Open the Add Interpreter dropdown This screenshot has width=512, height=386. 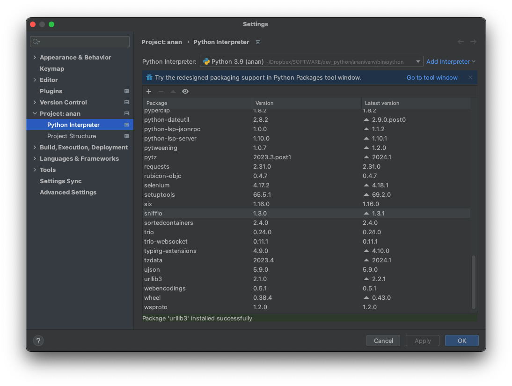point(451,61)
